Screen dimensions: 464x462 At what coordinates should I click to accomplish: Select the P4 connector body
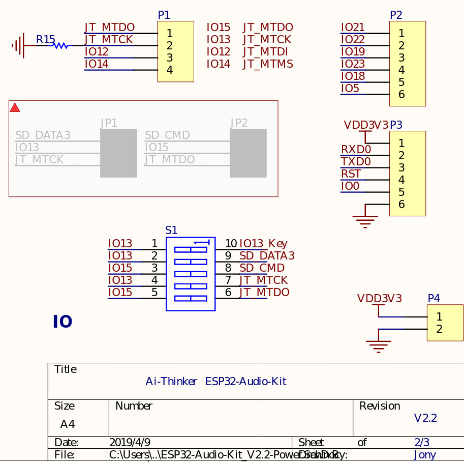point(445,323)
